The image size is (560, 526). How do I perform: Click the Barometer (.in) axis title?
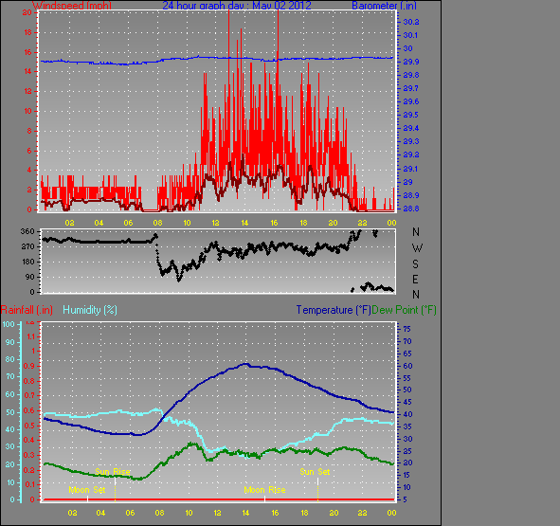pyautogui.click(x=384, y=6)
